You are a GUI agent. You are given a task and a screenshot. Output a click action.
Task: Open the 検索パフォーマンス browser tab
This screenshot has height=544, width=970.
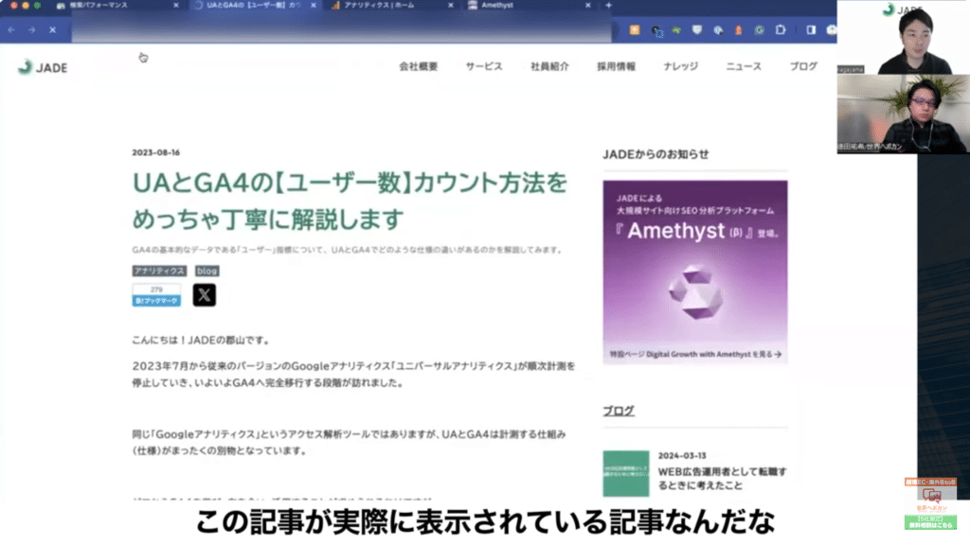point(117,6)
